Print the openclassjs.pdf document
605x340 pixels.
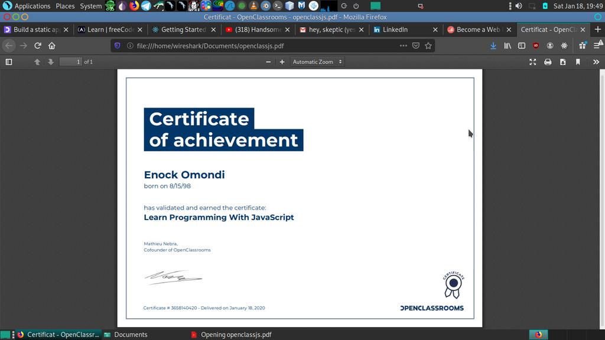click(x=548, y=61)
